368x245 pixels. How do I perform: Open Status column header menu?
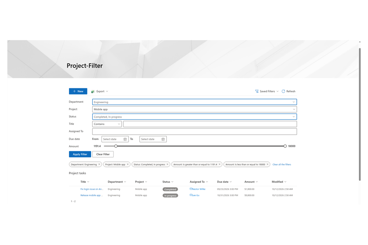(x=168, y=182)
